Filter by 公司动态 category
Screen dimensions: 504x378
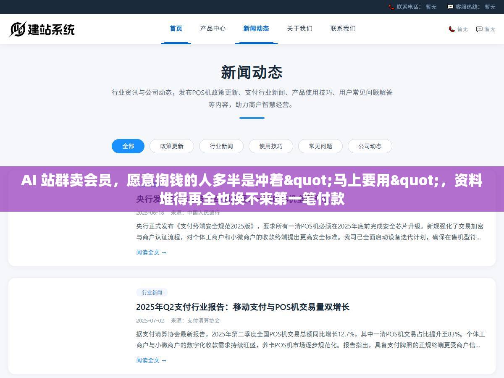click(370, 146)
